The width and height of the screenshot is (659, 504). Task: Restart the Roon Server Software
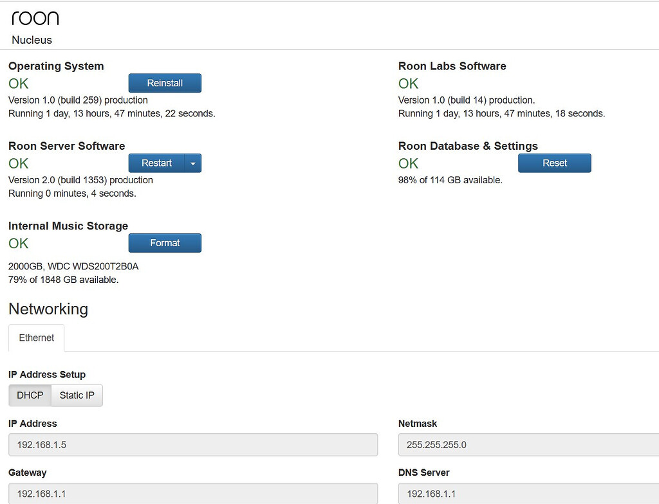coord(156,163)
